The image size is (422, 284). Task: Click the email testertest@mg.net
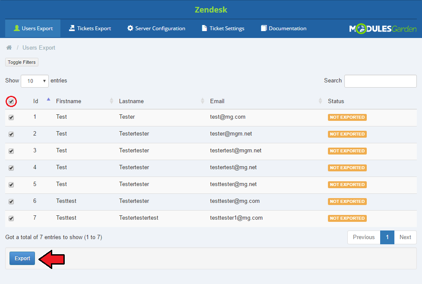(x=233, y=167)
